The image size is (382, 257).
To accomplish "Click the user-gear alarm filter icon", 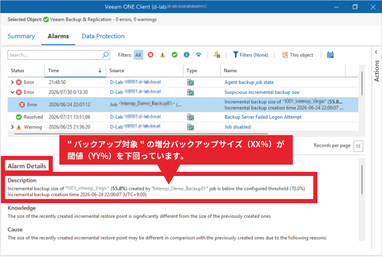I will coord(217,55).
